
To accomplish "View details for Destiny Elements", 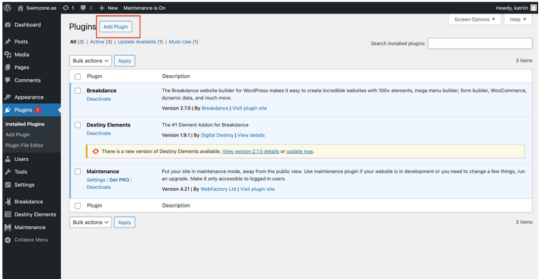I will 251,135.
